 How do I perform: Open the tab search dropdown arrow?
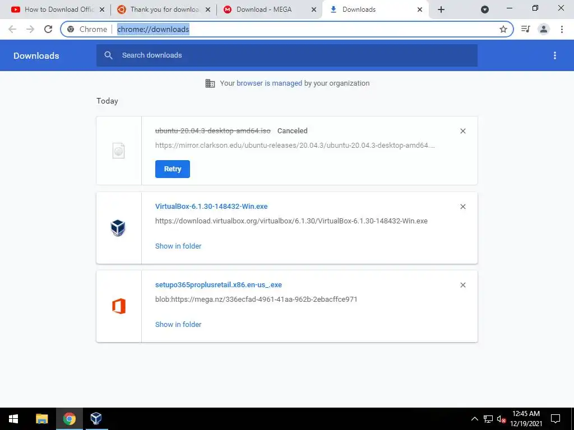coord(485,10)
